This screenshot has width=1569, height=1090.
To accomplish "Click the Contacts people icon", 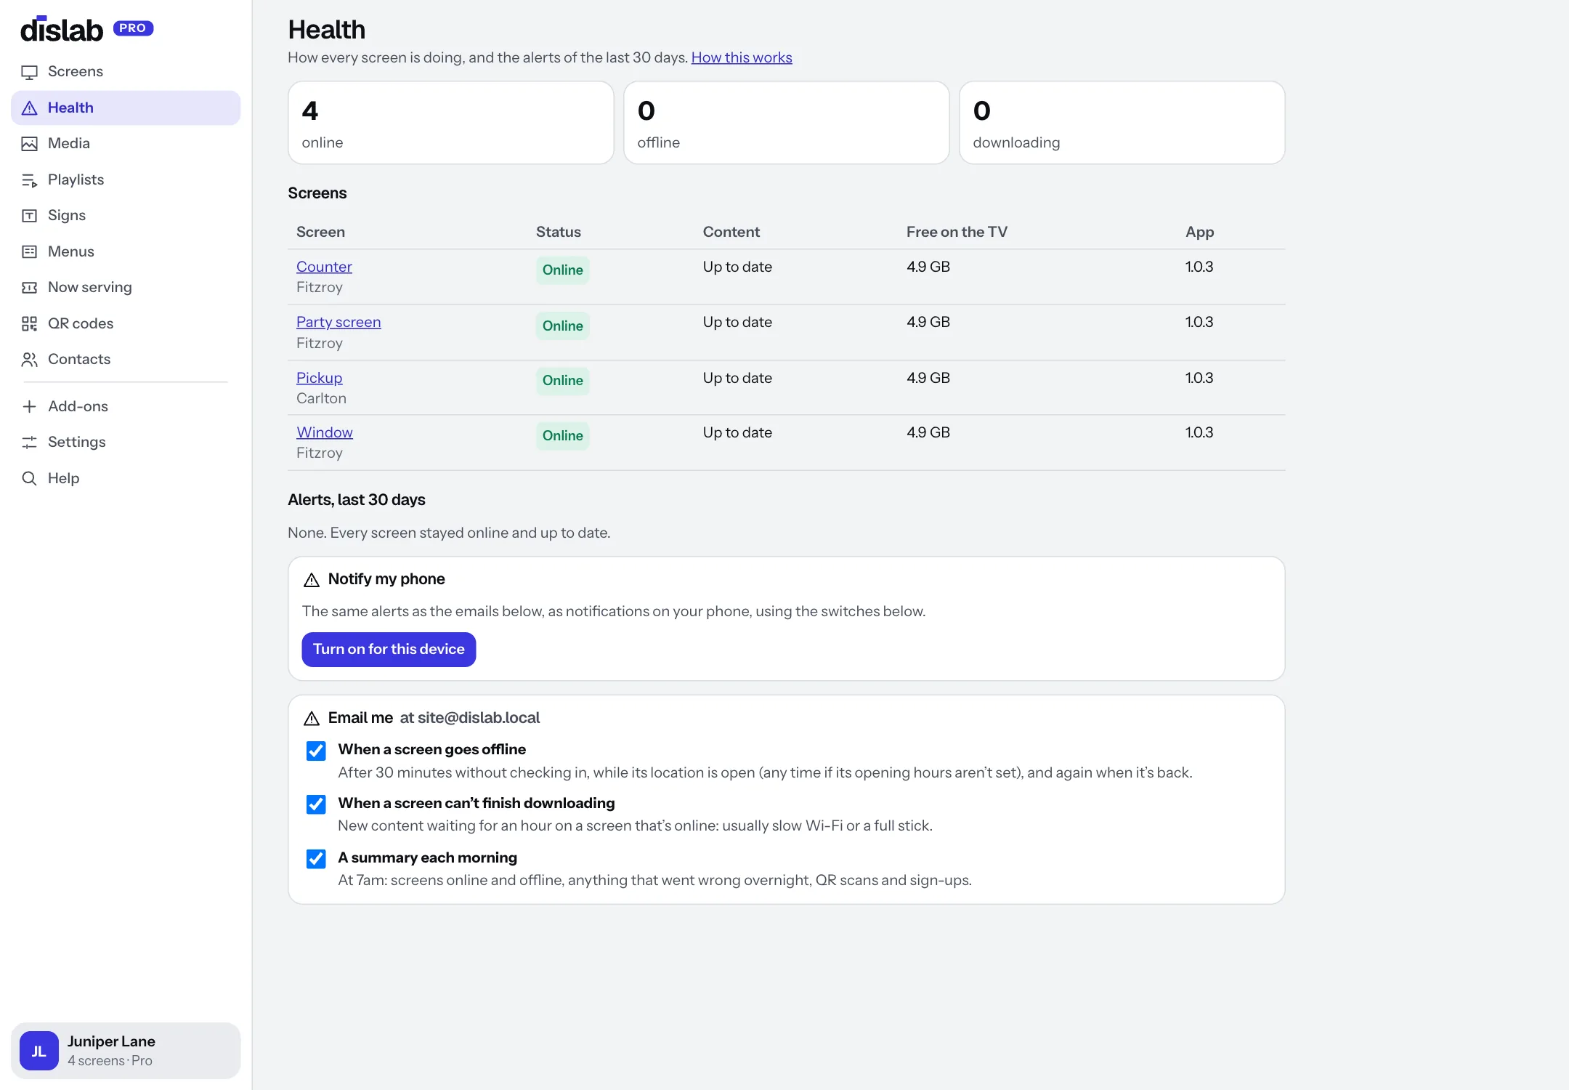I will point(29,360).
